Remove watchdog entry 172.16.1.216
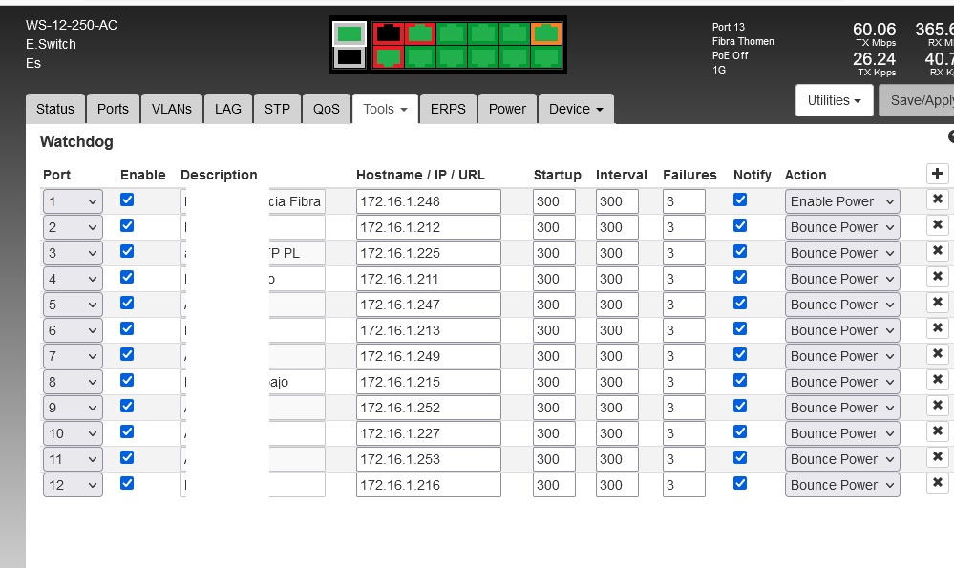The width and height of the screenshot is (954, 568). click(937, 482)
